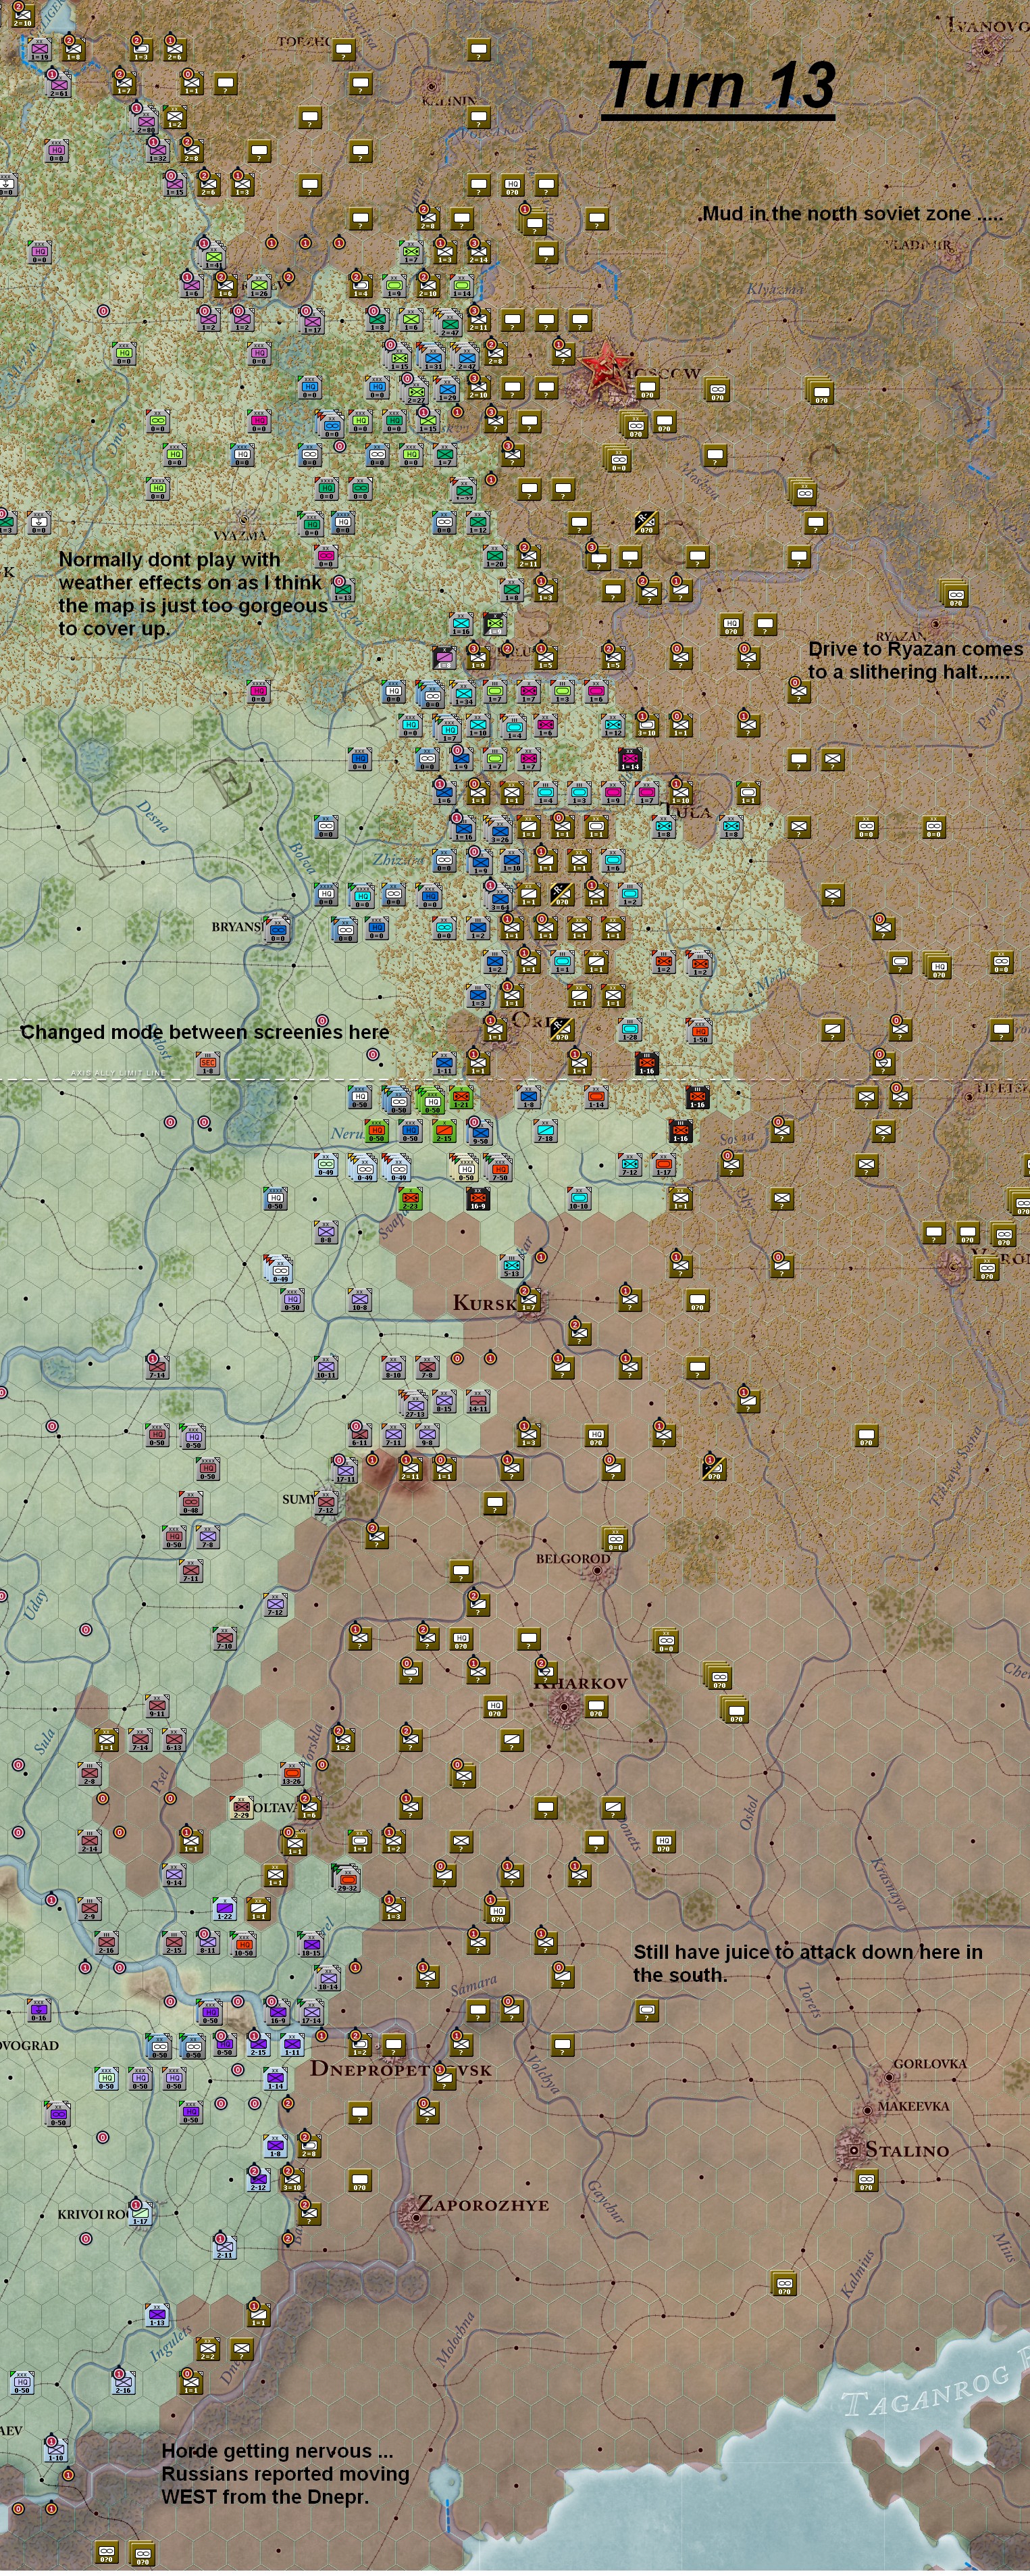This screenshot has height=2576, width=1030.
Task: Click the AXIS ALLY LIMIT LINE label
Action: pyautogui.click(x=118, y=1074)
